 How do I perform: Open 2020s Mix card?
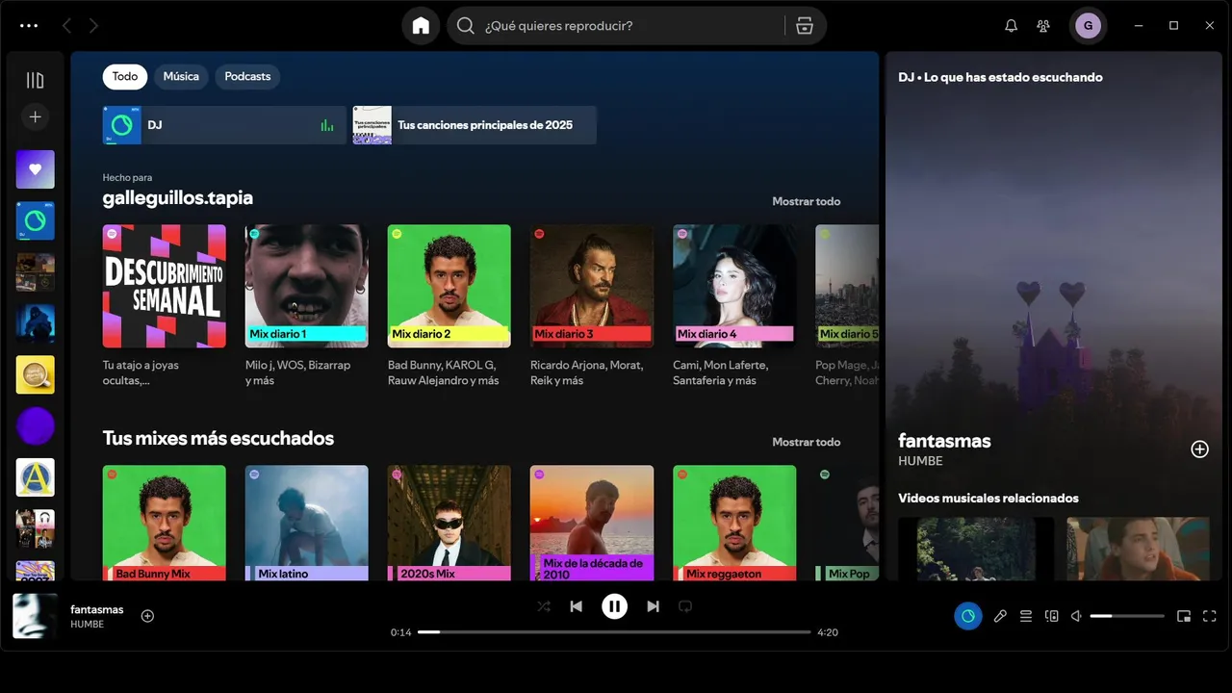449,523
